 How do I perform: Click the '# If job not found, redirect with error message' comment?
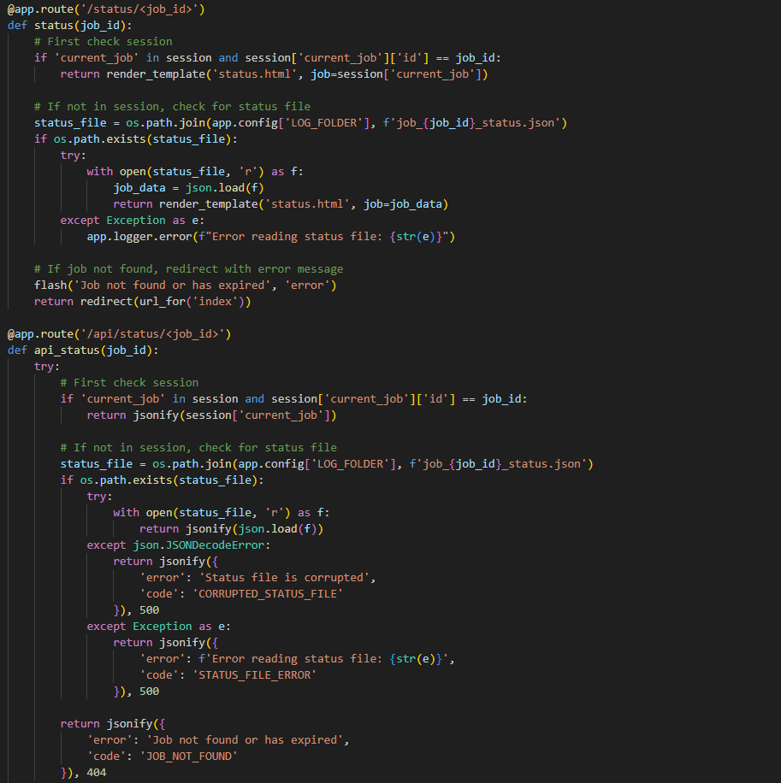click(188, 268)
